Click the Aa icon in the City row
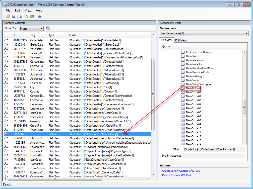This screenshot has width=253, height=189. click(6, 87)
